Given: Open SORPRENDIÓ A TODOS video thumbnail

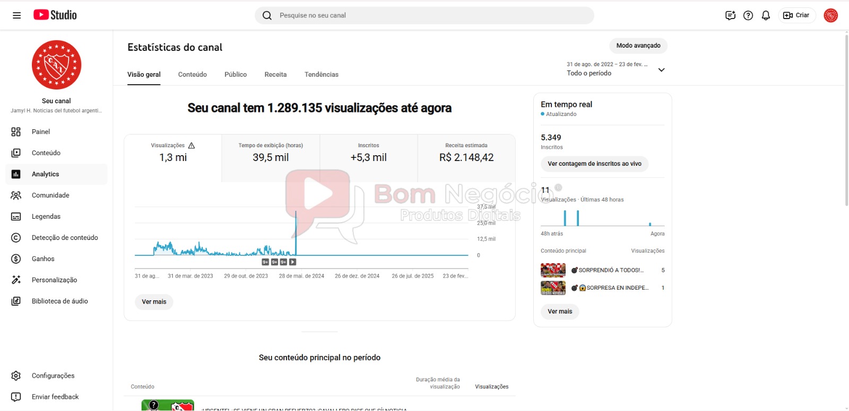Looking at the screenshot, I should (x=553, y=270).
